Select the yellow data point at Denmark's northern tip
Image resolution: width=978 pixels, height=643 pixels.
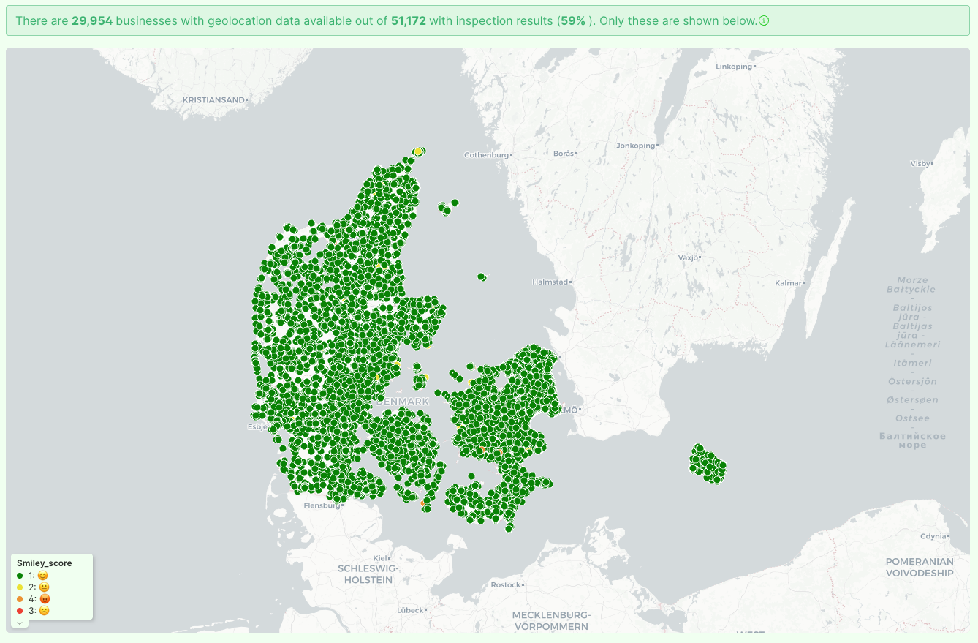click(x=417, y=151)
